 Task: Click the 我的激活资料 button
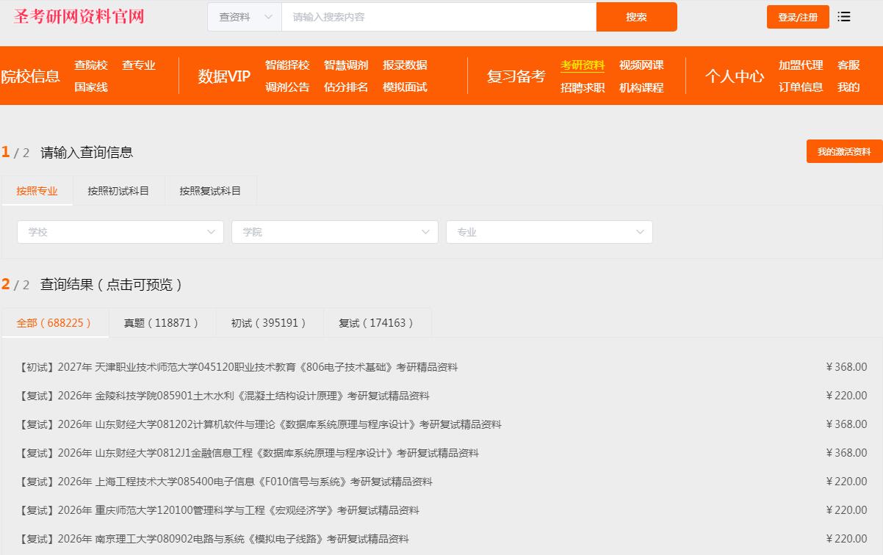(844, 151)
